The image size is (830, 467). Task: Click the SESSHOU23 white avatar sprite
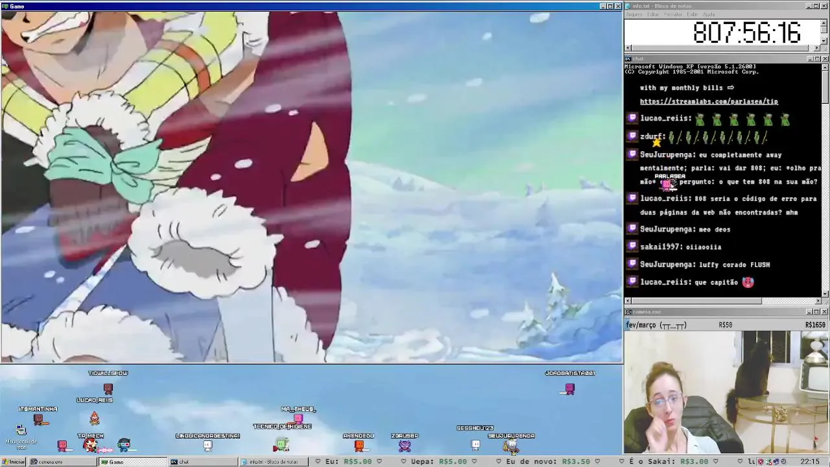tap(475, 444)
